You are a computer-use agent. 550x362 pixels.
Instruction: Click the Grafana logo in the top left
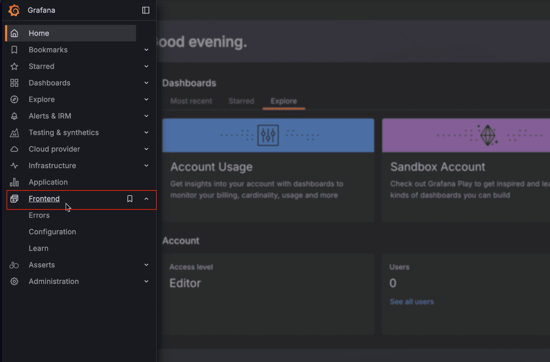(14, 10)
